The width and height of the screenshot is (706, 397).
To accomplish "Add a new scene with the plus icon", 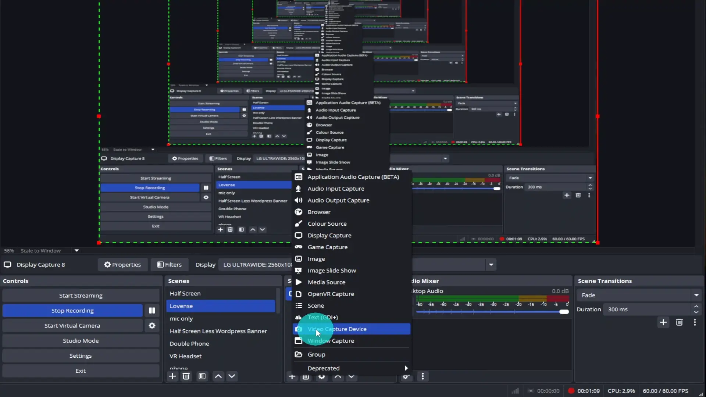I will coord(172,376).
